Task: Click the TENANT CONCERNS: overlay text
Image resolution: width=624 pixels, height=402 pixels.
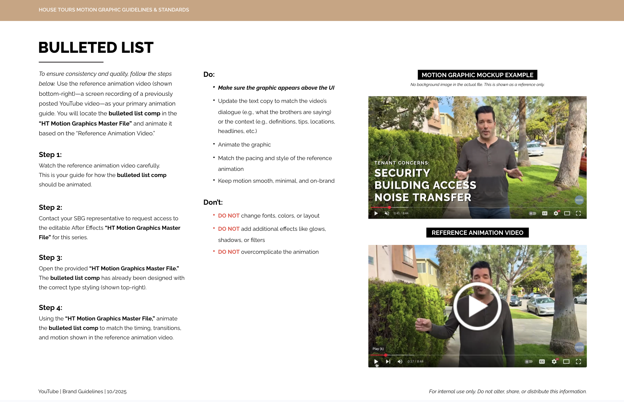Action: click(x=402, y=163)
